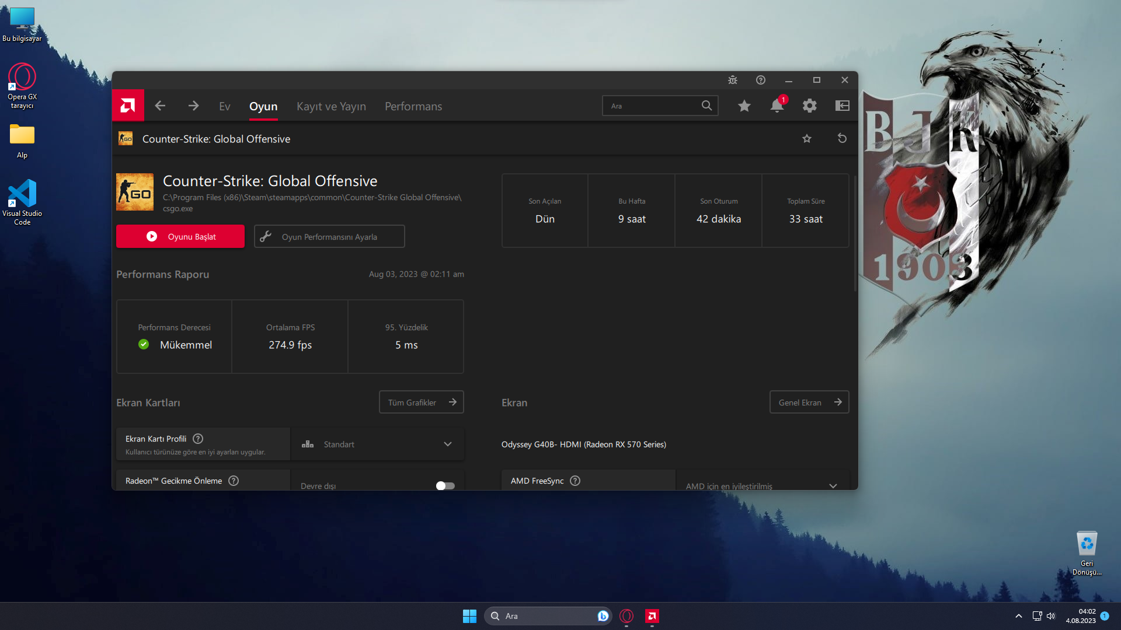Switch to the Performans tab
Screen dimensions: 1121x630
pos(413,106)
